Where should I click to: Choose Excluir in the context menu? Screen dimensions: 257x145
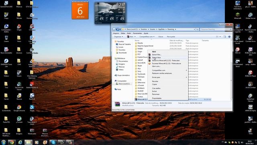pos(154,91)
